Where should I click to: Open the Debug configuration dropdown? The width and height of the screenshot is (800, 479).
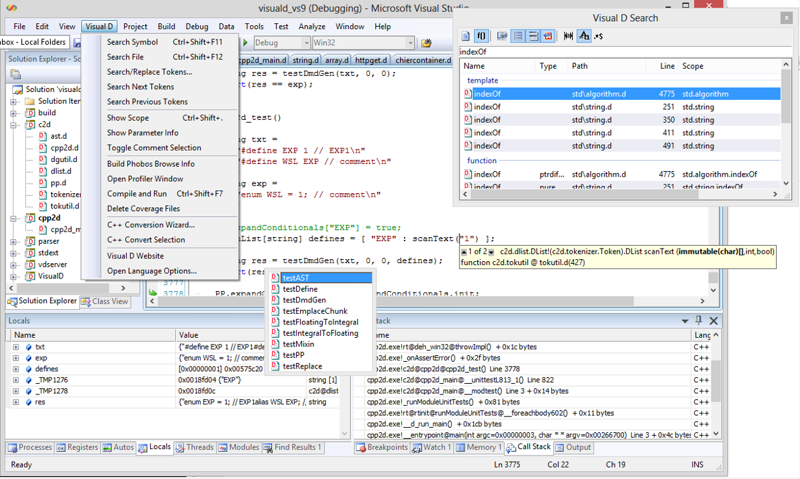[305, 43]
